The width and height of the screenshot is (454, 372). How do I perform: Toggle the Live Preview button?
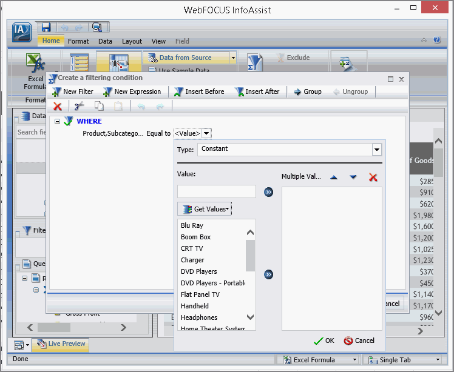pyautogui.click(x=61, y=344)
